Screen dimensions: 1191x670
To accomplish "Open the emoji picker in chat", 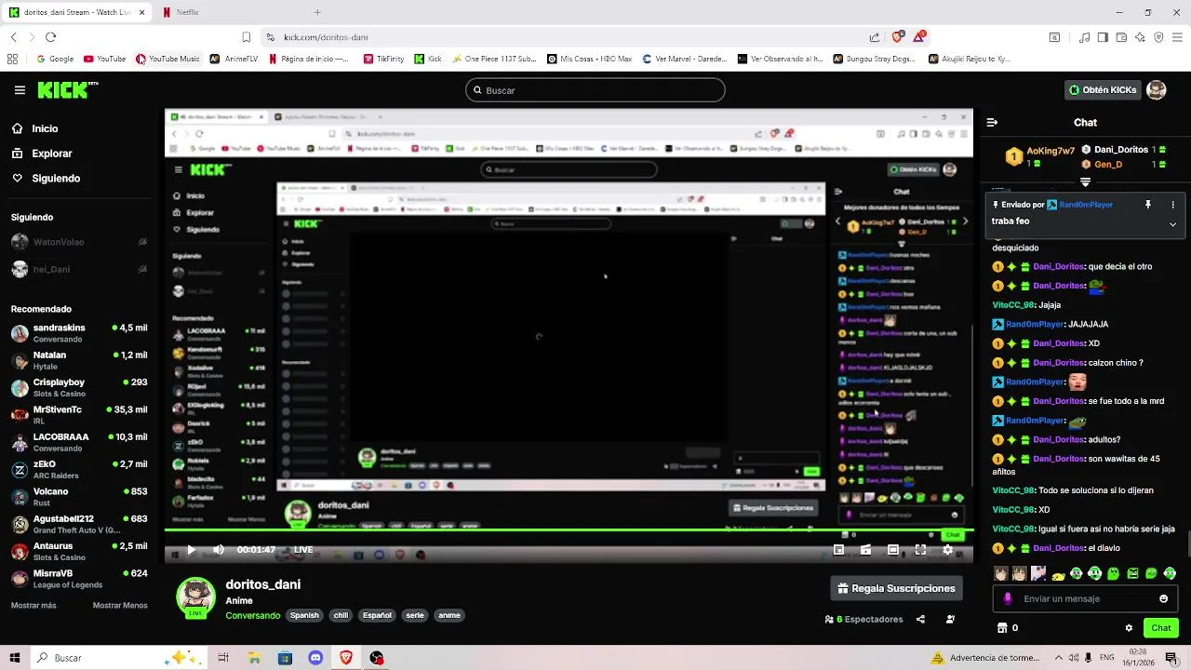I will (1163, 599).
